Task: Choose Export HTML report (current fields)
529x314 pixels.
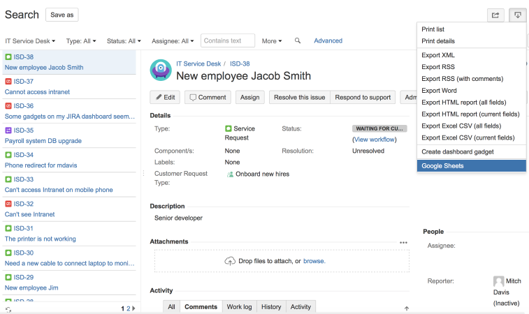Action: click(x=471, y=114)
